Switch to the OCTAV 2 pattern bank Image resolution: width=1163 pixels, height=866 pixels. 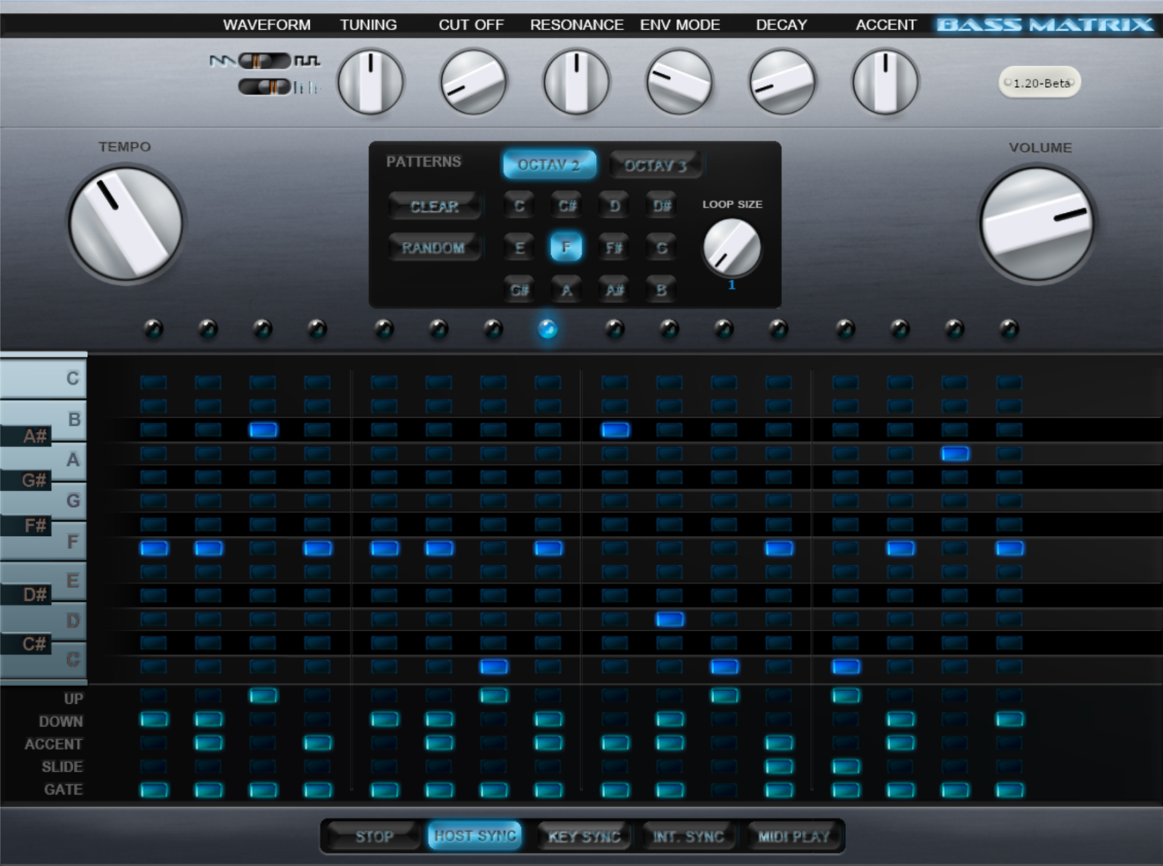tap(549, 164)
